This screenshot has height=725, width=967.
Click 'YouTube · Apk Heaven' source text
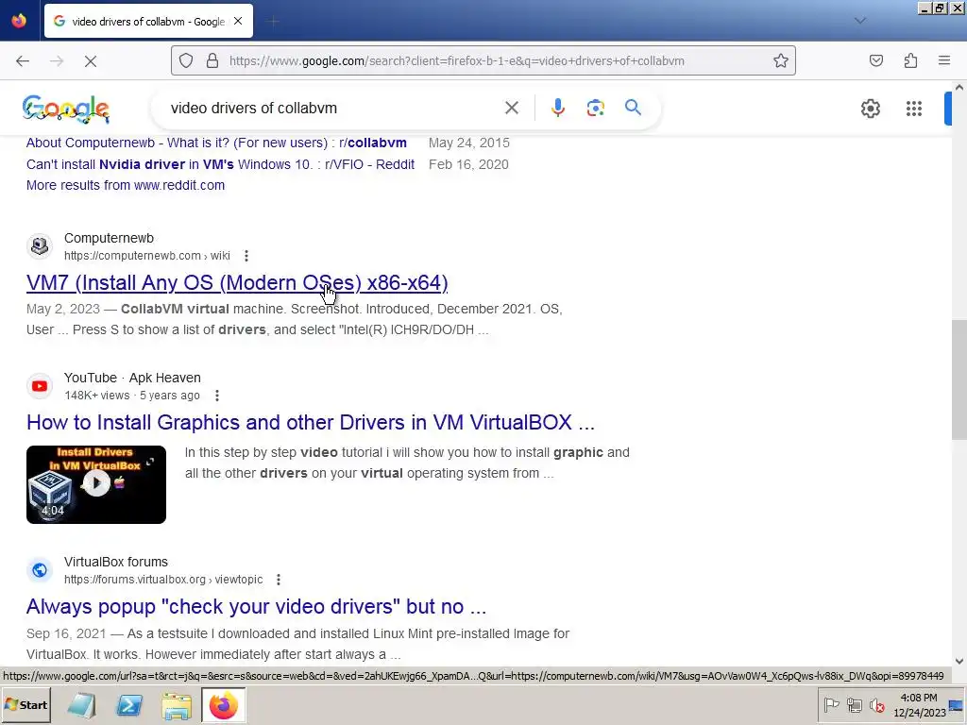tap(132, 378)
